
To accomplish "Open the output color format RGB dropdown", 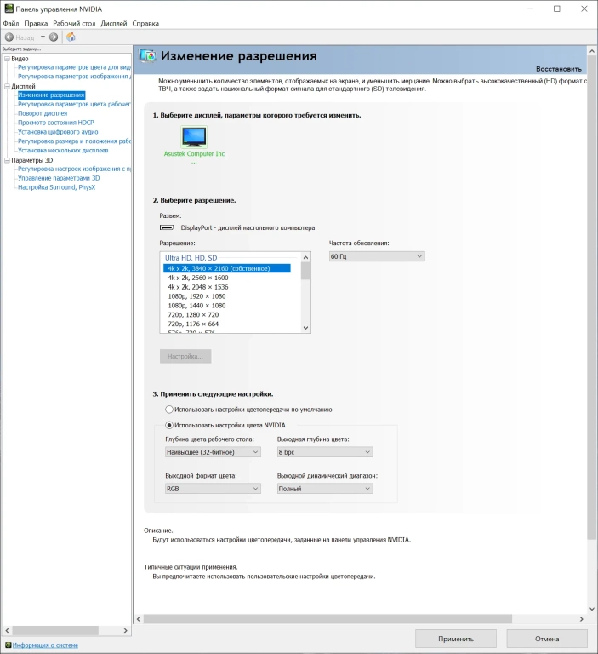I will click(213, 489).
